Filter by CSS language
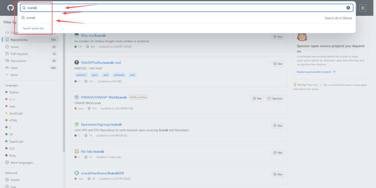Viewport: 376px width, 188px height. pyautogui.click(x=10, y=148)
